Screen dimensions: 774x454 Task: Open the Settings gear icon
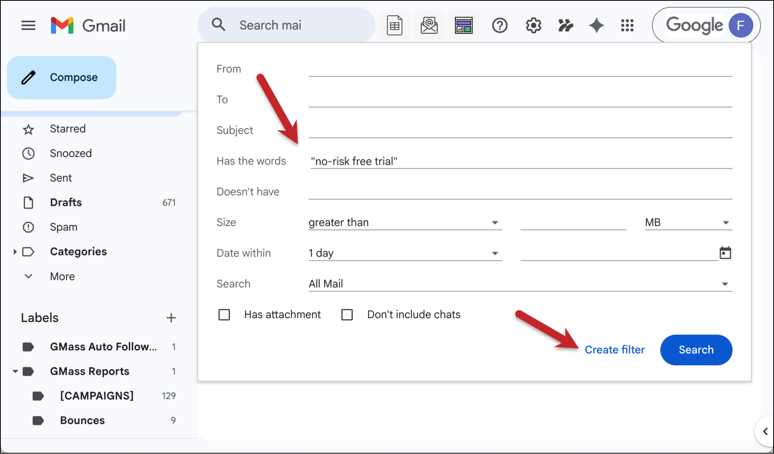(x=533, y=26)
